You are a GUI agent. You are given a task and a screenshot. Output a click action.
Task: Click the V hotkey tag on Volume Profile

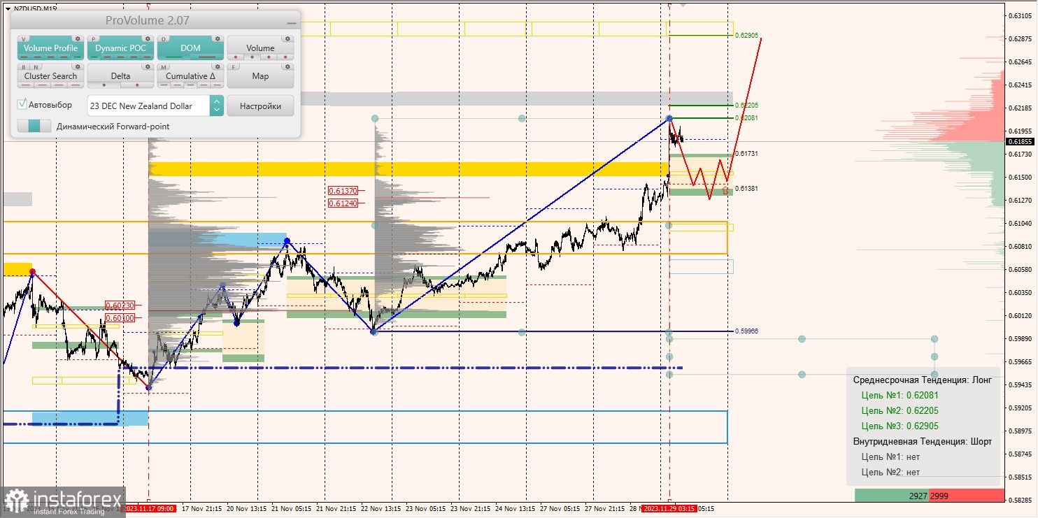coord(25,39)
